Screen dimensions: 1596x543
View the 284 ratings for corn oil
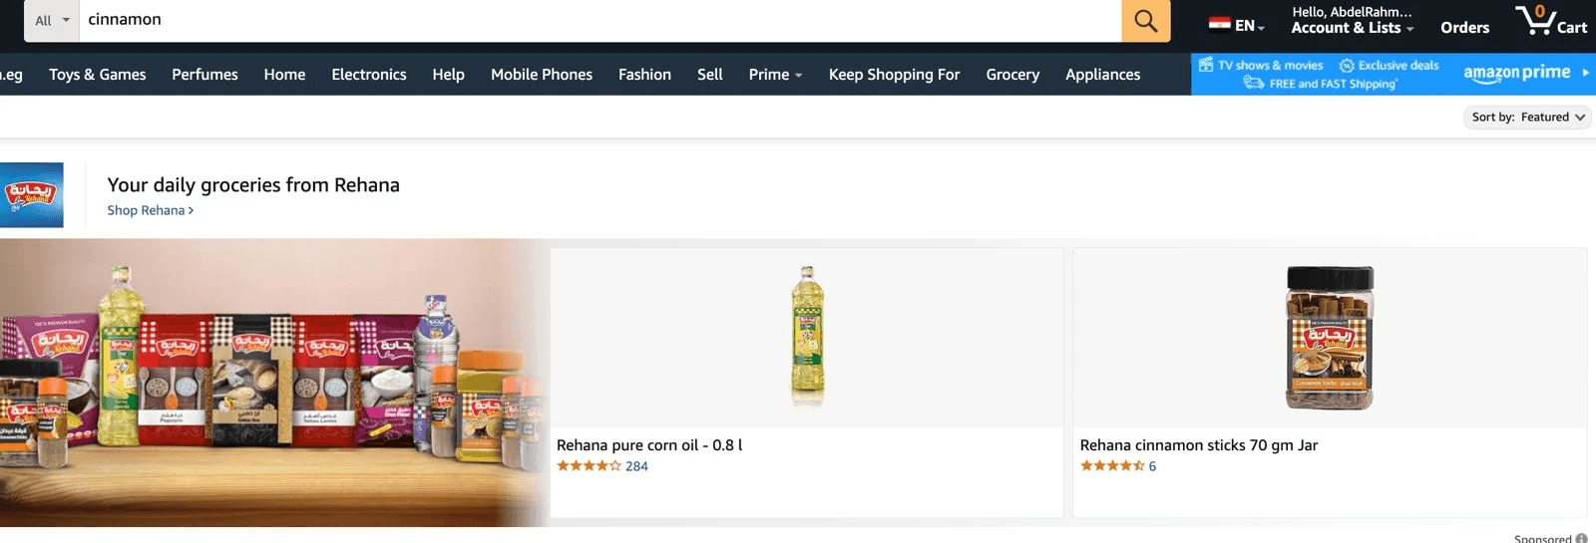(636, 466)
